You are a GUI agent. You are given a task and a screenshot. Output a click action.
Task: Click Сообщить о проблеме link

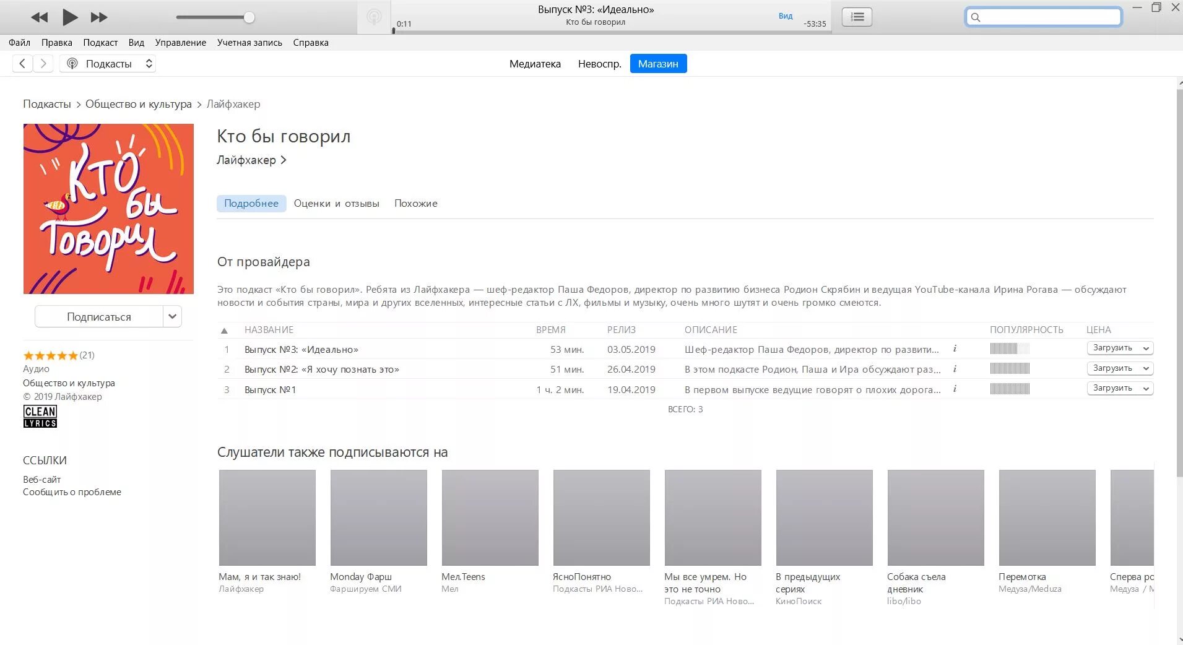(x=72, y=492)
